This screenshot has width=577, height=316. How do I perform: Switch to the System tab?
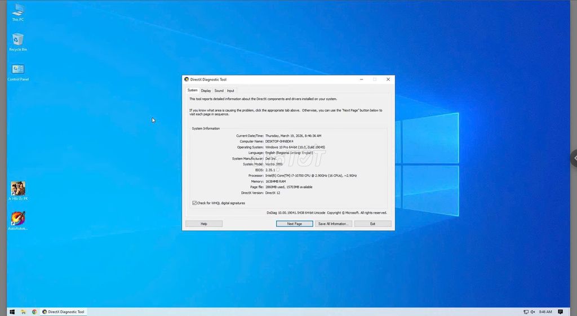tap(193, 90)
